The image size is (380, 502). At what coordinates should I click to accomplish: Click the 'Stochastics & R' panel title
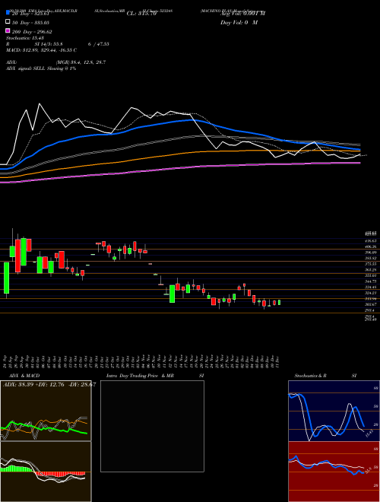pos(311,376)
